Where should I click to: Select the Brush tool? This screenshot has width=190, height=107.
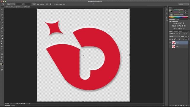point(2,28)
